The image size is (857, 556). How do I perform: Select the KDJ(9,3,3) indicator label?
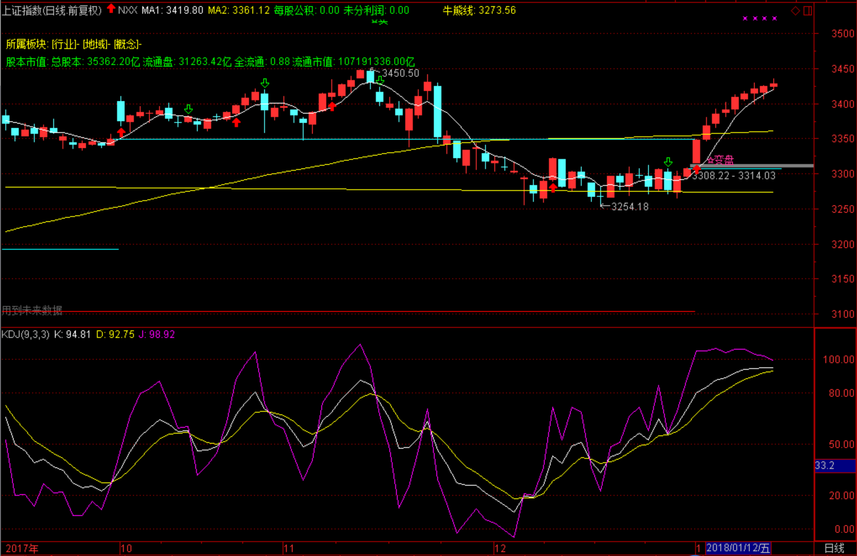(x=25, y=334)
